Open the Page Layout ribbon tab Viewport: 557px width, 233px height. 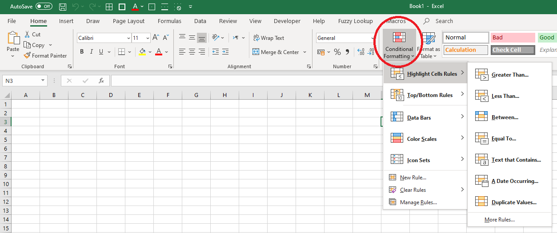(128, 21)
